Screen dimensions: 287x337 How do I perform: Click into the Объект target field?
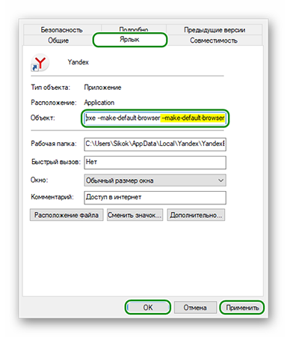(155, 118)
